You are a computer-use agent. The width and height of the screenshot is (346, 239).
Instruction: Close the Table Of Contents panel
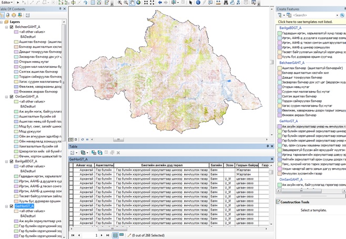tap(65, 9)
